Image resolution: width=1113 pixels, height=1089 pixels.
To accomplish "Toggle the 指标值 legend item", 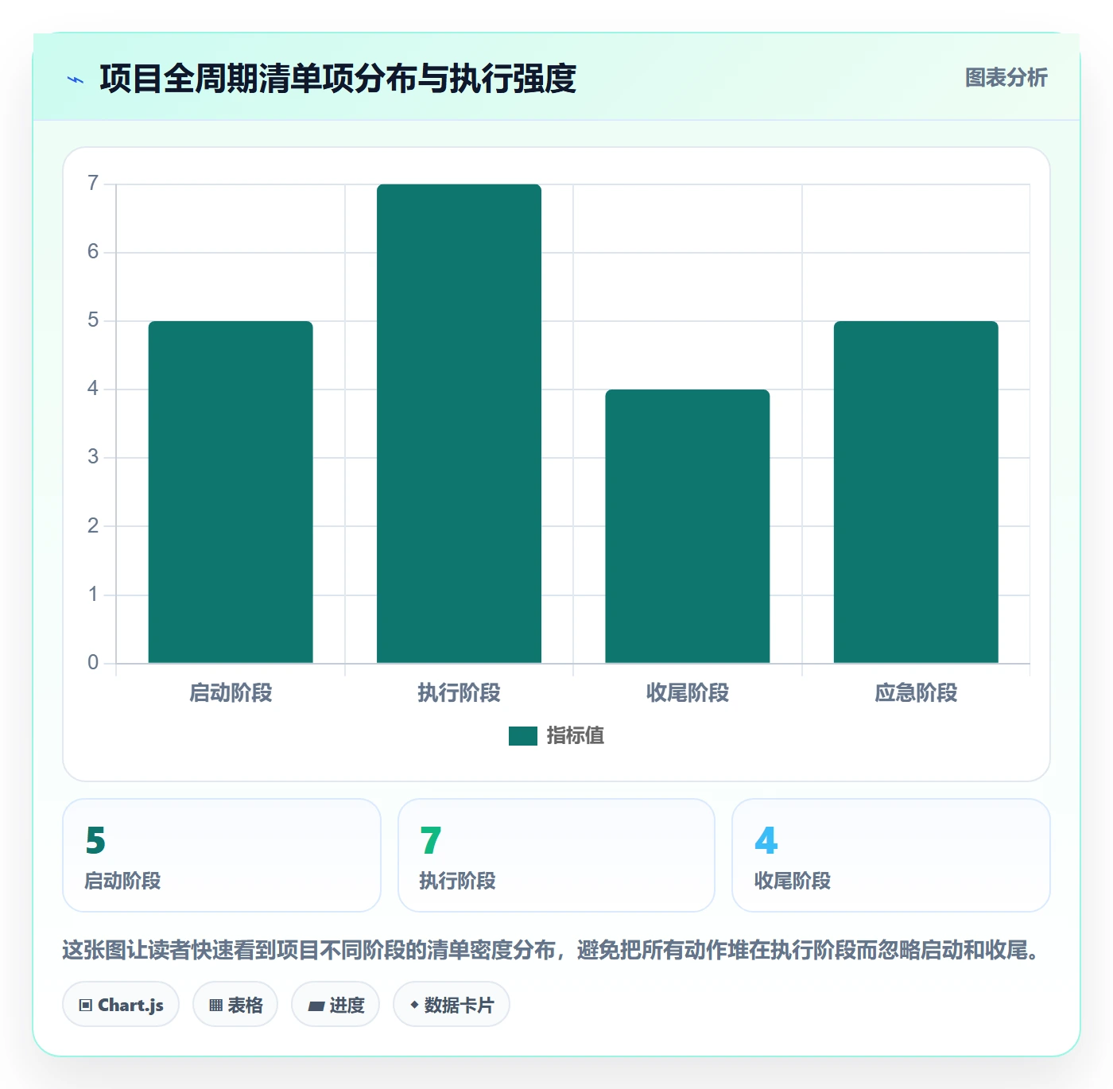I will coord(556,736).
